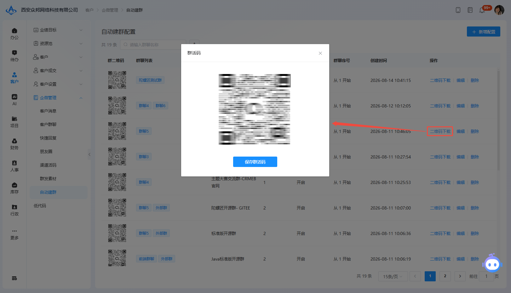Focus the group chat name search field
Image resolution: width=511 pixels, height=293 pixels.
pos(153,45)
